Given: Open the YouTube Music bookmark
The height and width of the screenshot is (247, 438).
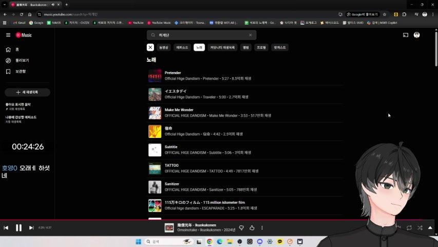Looking at the screenshot, I should (x=159, y=23).
